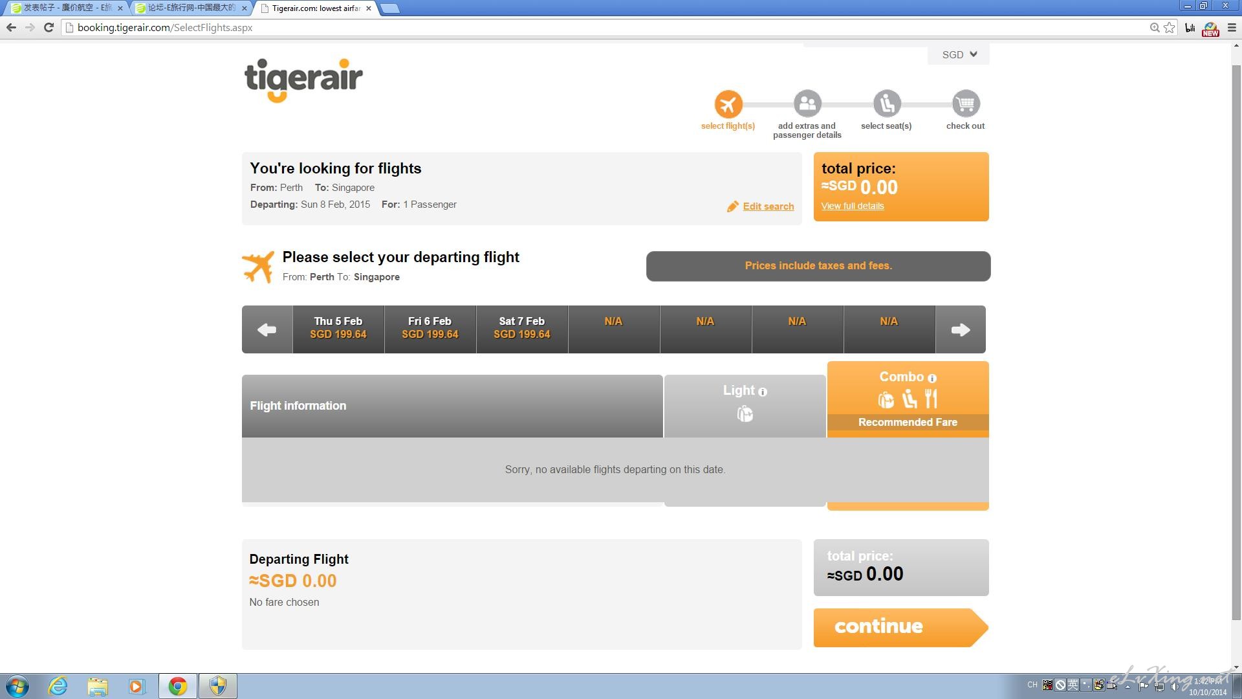1242x699 pixels.
Task: Show next dates with the right arrow
Action: point(961,329)
